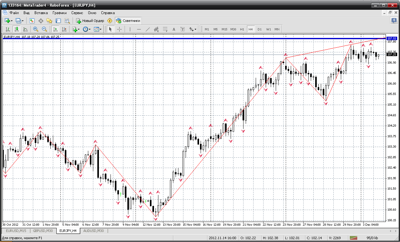Image resolution: width=400 pixels, height=242 pixels.
Task: Expand the periods clock dropdown arrow
Action: (x=90, y=29)
